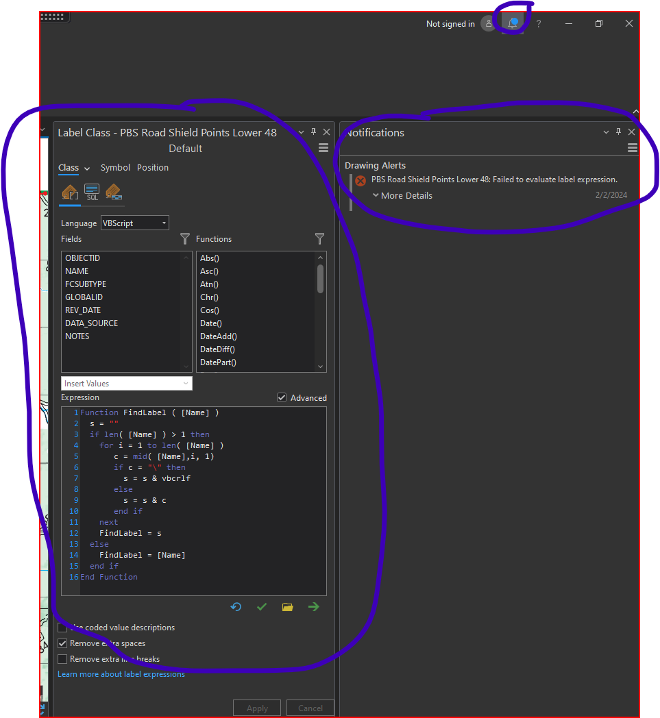660x718 pixels.
Task: Open Notifications pane hamburger menu
Action: 633,148
